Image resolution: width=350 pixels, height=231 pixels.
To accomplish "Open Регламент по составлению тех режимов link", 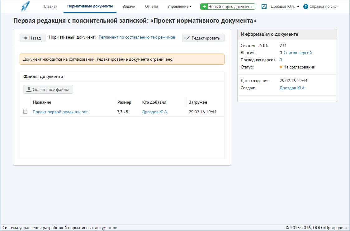I will pyautogui.click(x=137, y=37).
